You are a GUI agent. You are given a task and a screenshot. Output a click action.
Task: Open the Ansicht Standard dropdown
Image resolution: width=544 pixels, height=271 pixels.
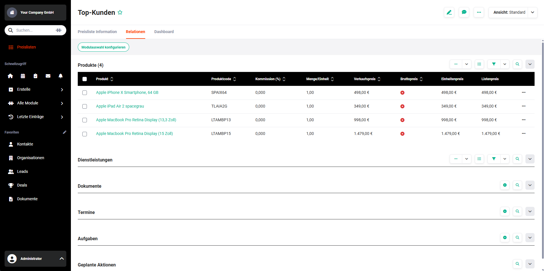point(513,12)
